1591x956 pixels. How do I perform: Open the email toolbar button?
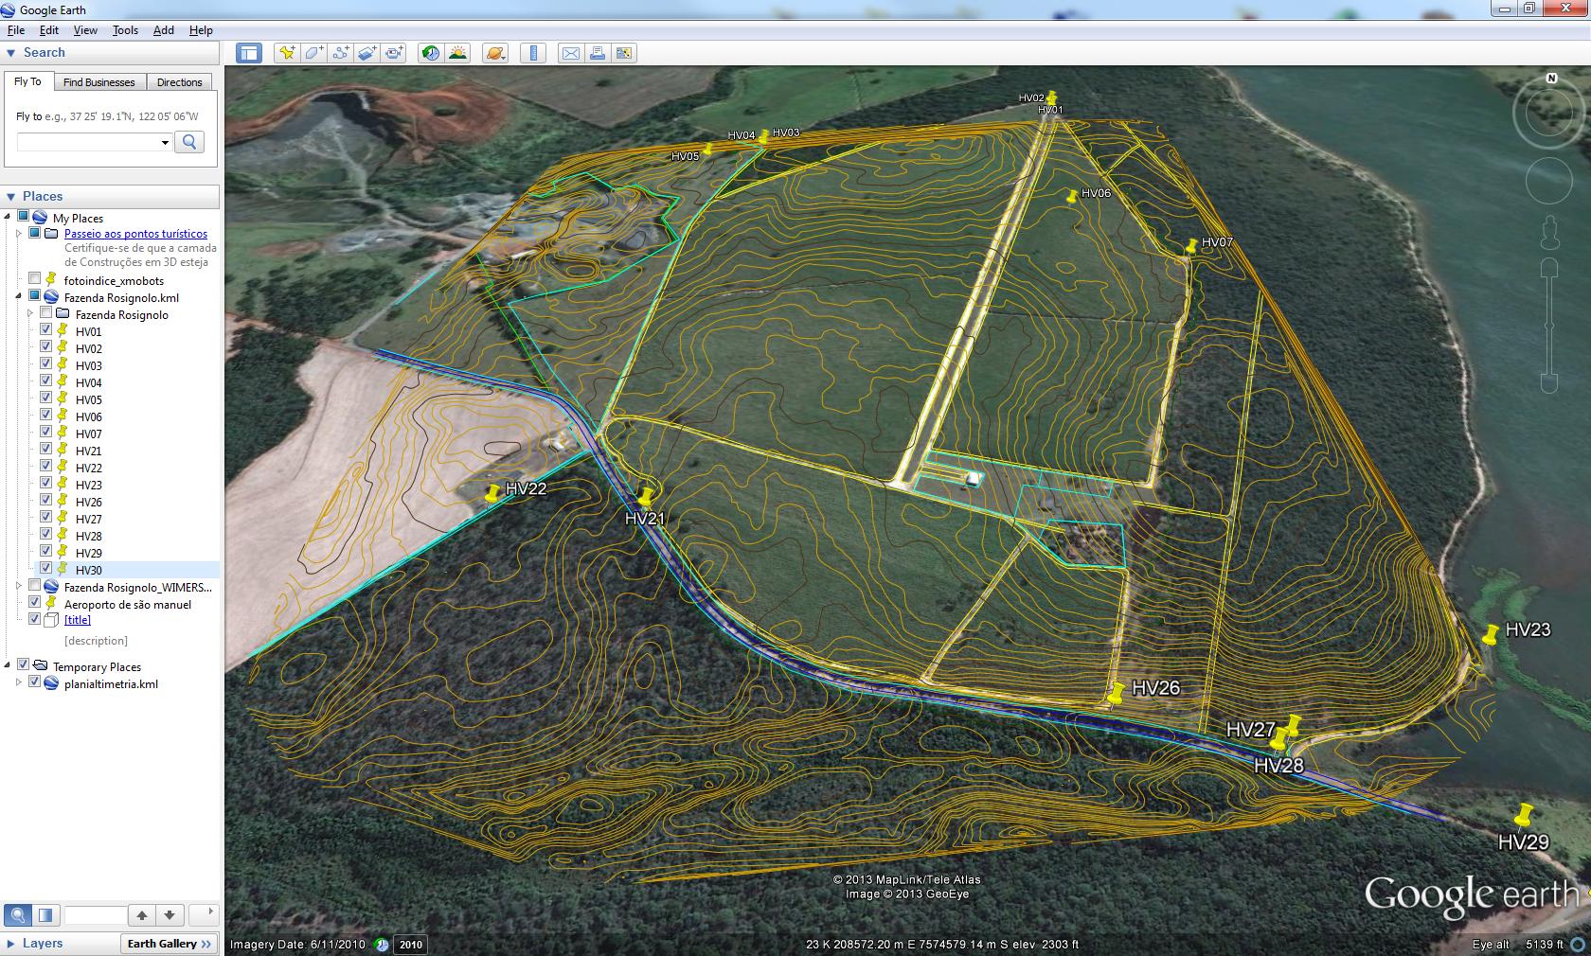[x=570, y=53]
